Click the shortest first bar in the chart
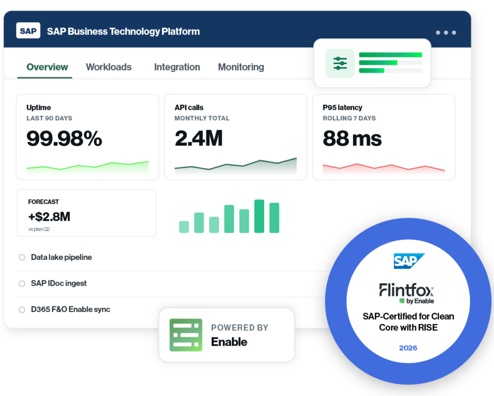The image size is (494, 396). tap(184, 227)
